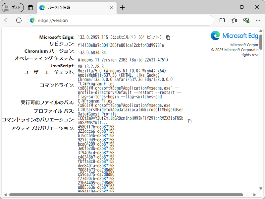Image resolution: width=265 pixels, height=199 pixels.
Task: Click the Edge icon in the address bar
Action: coord(32,20)
